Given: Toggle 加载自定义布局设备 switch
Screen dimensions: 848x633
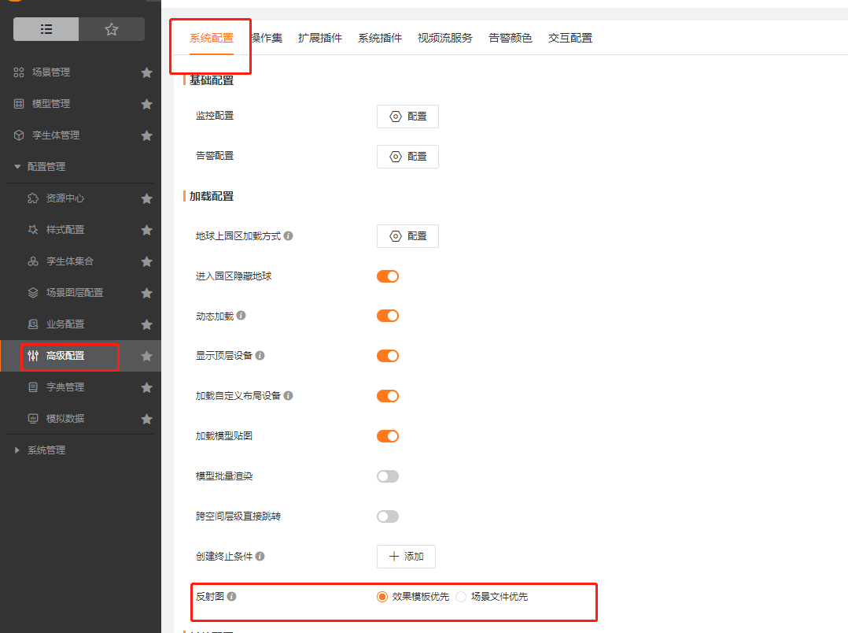Looking at the screenshot, I should tap(388, 396).
